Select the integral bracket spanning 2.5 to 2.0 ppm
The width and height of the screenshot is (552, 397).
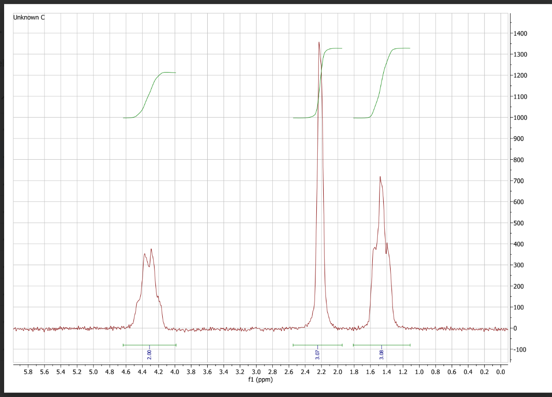317,344
